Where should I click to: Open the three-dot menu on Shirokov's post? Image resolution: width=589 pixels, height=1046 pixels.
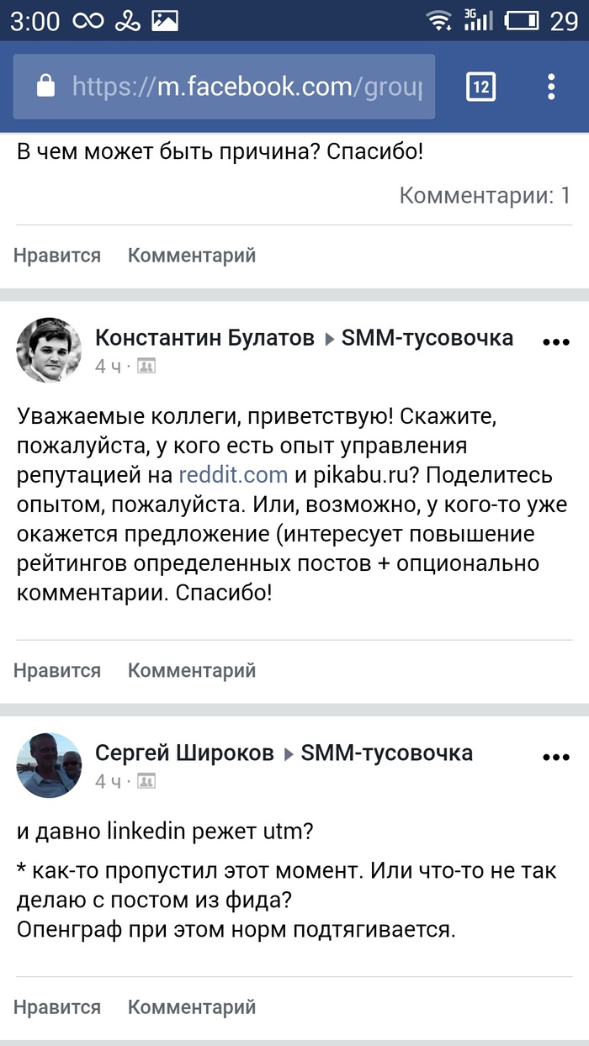coord(555,757)
